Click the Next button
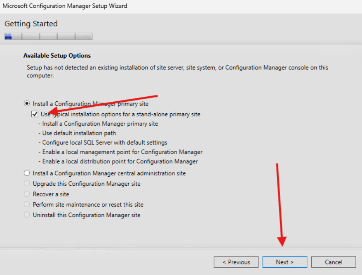The height and width of the screenshot is (275, 362). [285, 262]
